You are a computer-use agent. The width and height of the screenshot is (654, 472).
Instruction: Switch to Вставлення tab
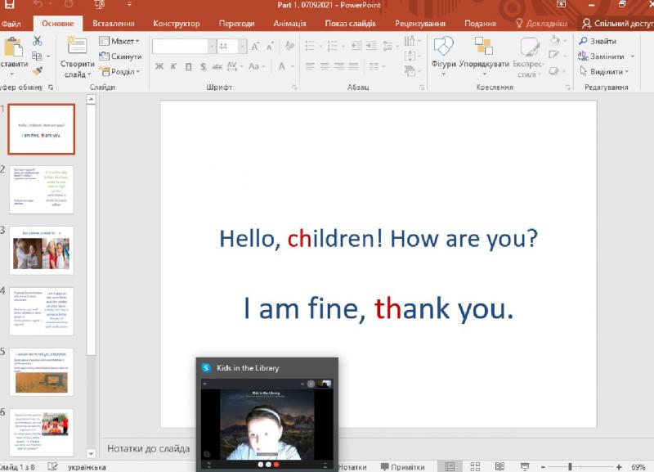[114, 24]
